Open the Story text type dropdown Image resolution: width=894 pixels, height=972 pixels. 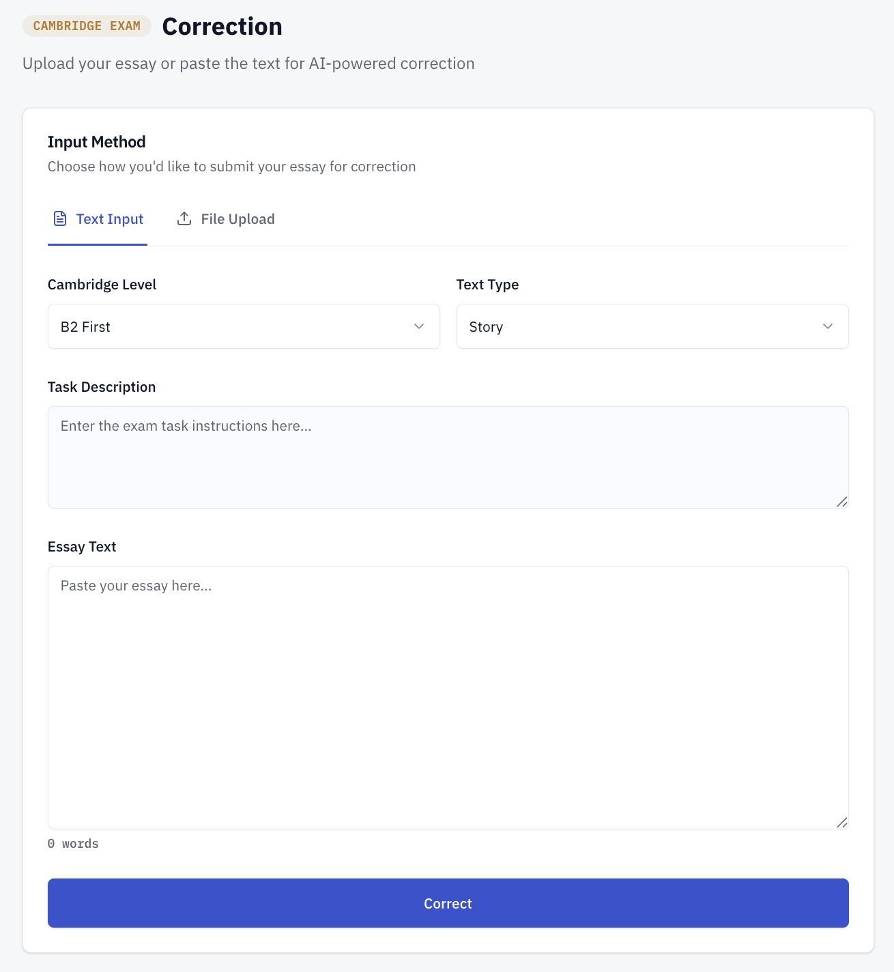coord(652,326)
